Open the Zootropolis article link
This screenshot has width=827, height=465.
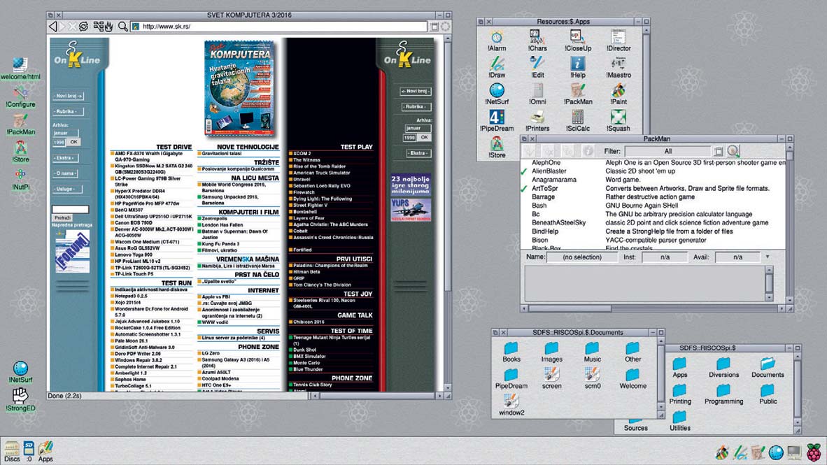click(214, 218)
